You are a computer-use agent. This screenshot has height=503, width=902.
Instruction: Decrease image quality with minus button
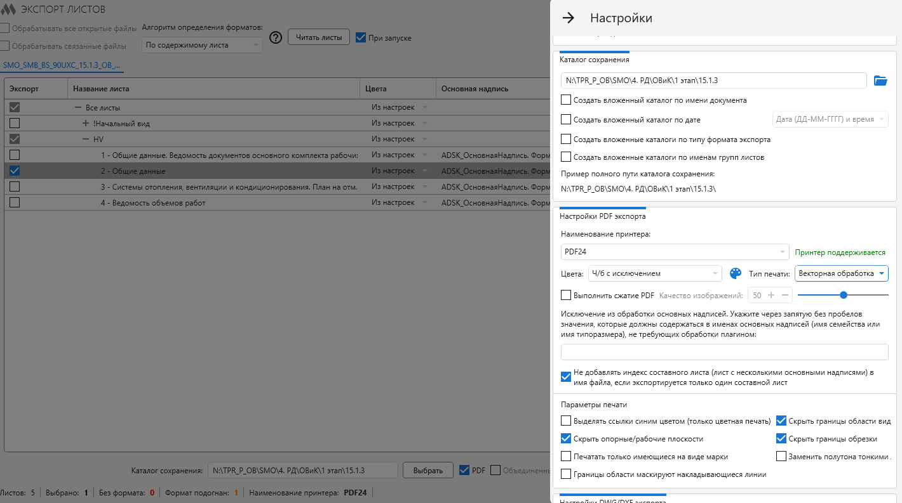(786, 295)
